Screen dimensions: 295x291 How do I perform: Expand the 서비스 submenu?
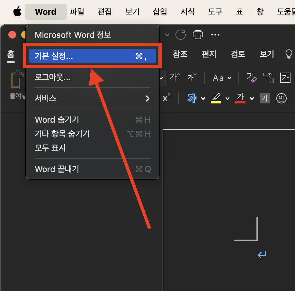[x=92, y=98]
